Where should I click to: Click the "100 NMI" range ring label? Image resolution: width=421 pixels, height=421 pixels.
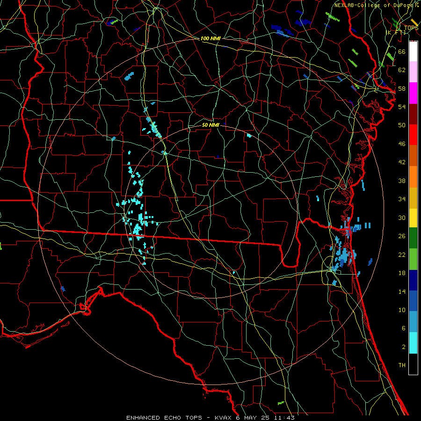tap(210, 38)
